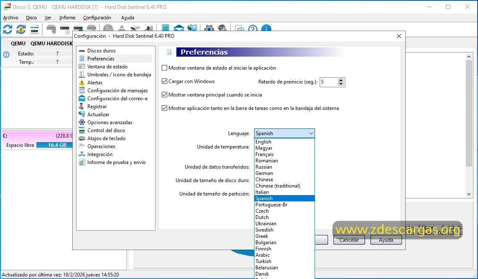Click the Espacio libre 16.4 GB bar
The image size is (478, 279).
[54, 145]
